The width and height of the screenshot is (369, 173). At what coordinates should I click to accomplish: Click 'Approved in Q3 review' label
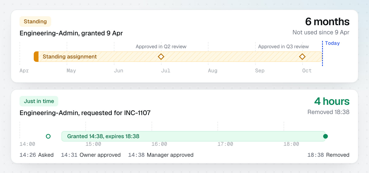pos(283,47)
